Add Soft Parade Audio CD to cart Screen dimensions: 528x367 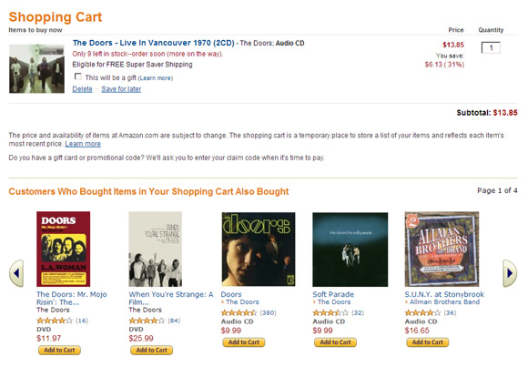tap(335, 342)
